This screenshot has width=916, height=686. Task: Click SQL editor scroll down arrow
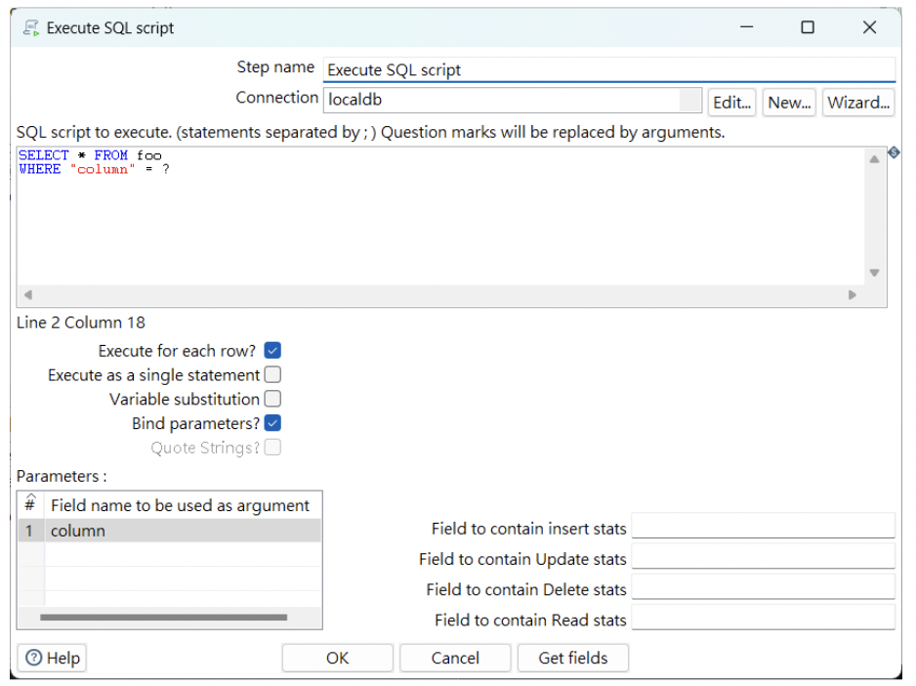(874, 273)
